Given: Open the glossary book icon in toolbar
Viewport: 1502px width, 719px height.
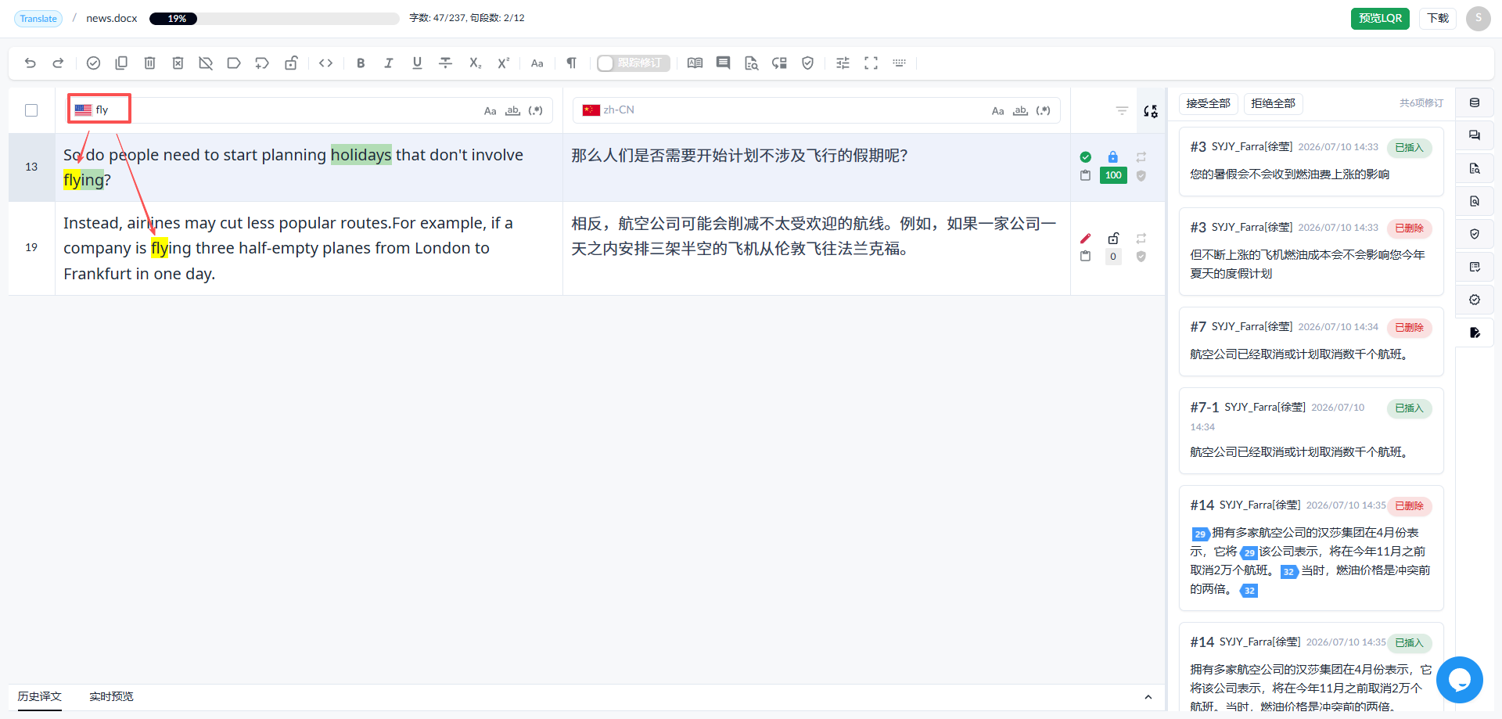Looking at the screenshot, I should pos(695,63).
